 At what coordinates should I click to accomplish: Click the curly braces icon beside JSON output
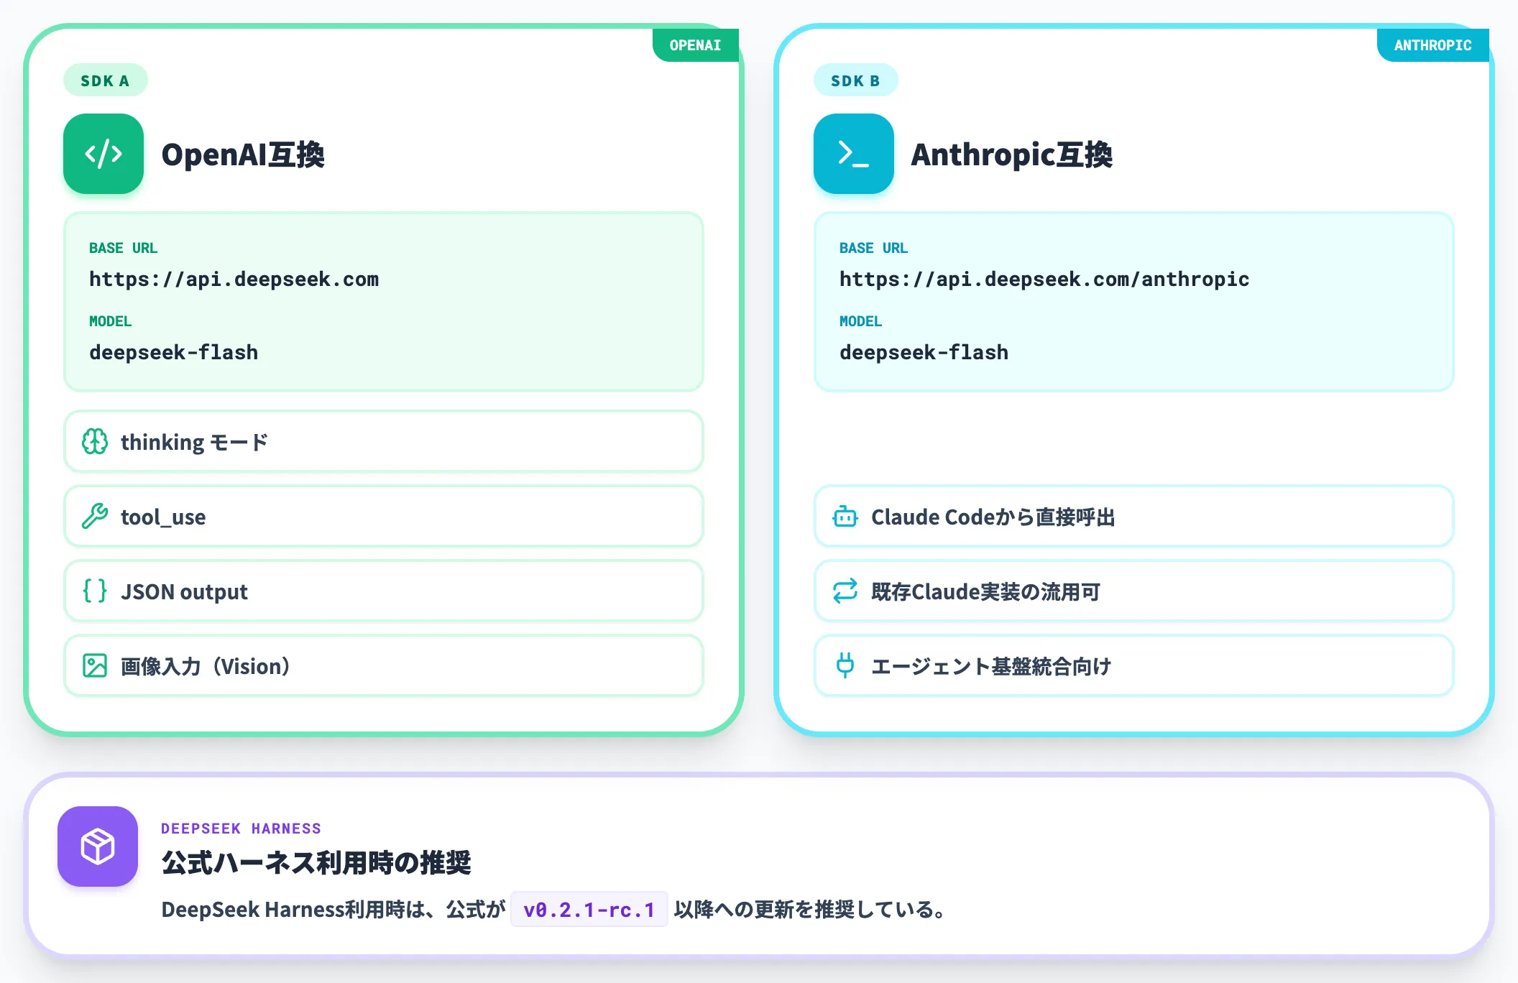click(x=95, y=591)
